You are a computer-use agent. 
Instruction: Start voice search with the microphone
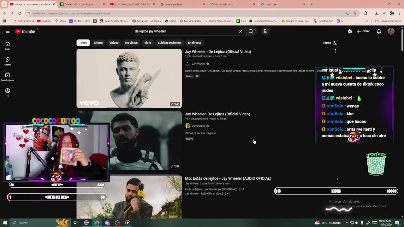pos(265,31)
